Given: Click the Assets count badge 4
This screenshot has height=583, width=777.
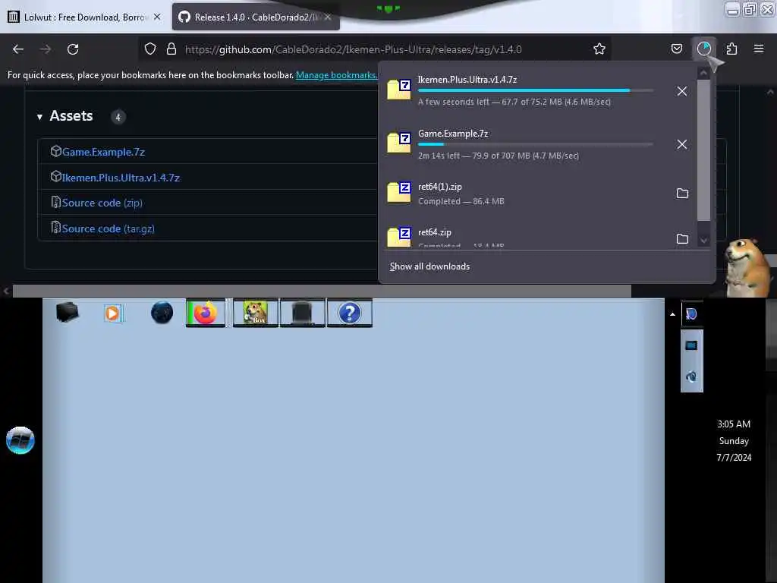Looking at the screenshot, I should click(118, 117).
